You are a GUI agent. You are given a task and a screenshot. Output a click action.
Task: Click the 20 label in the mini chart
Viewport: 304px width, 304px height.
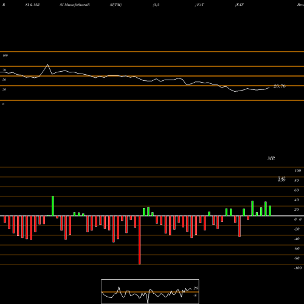tap(196, 288)
